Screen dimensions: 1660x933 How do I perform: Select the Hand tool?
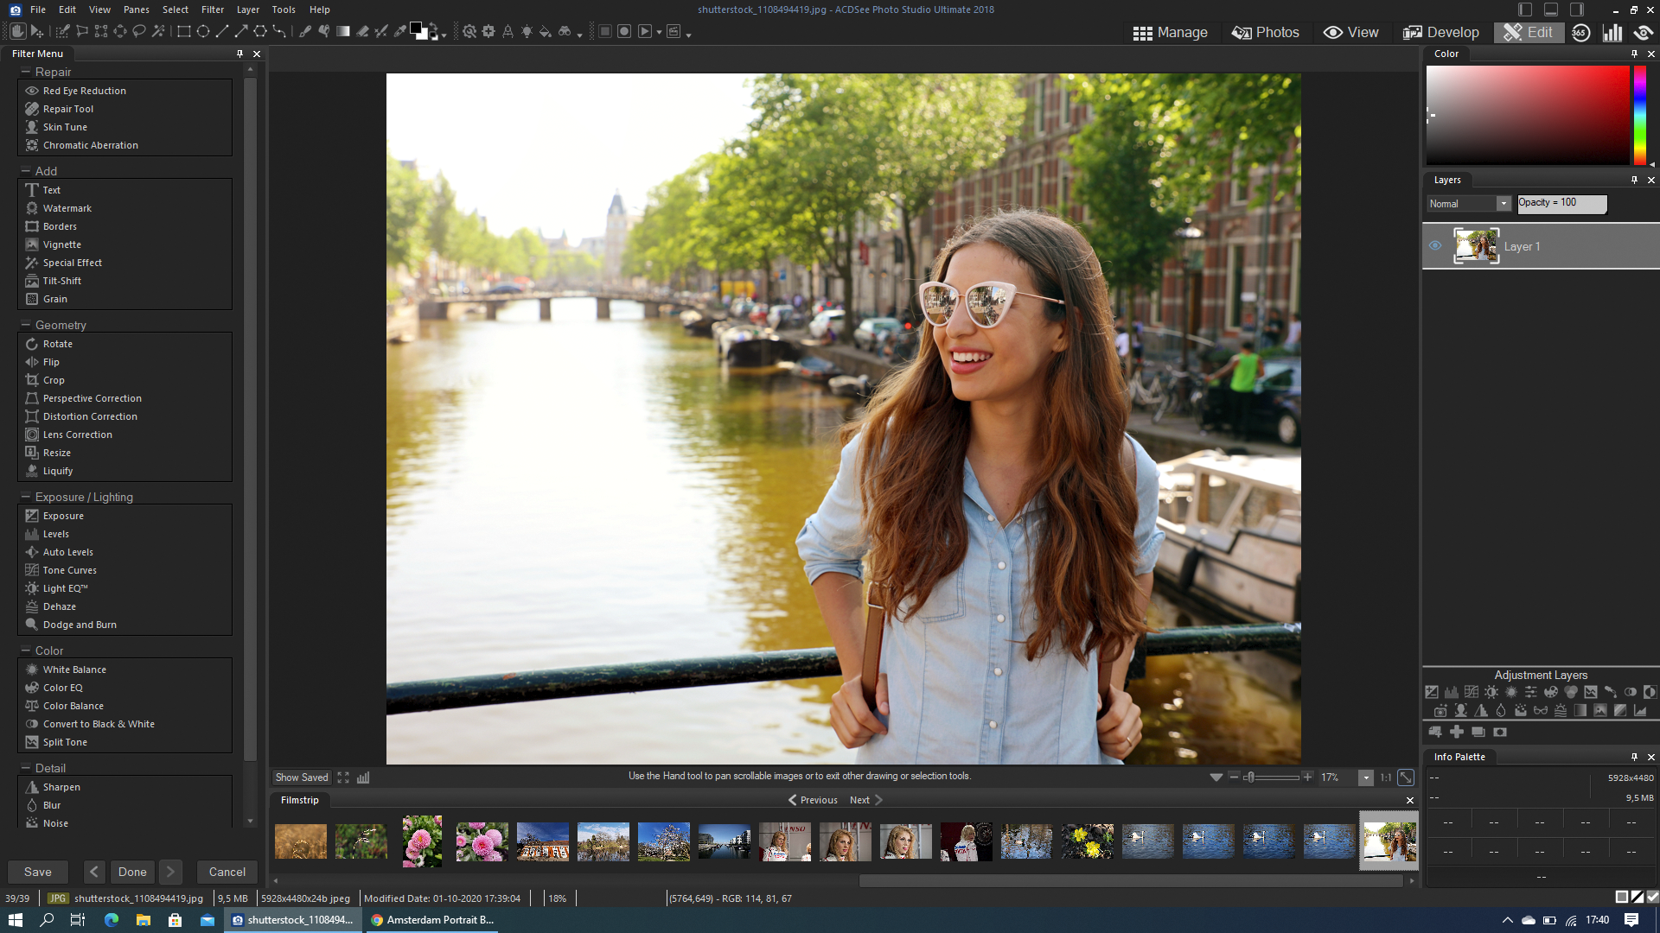click(x=17, y=32)
